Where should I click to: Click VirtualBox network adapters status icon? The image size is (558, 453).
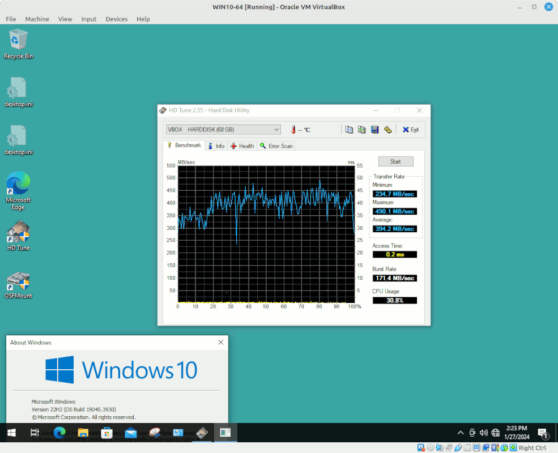click(x=449, y=448)
